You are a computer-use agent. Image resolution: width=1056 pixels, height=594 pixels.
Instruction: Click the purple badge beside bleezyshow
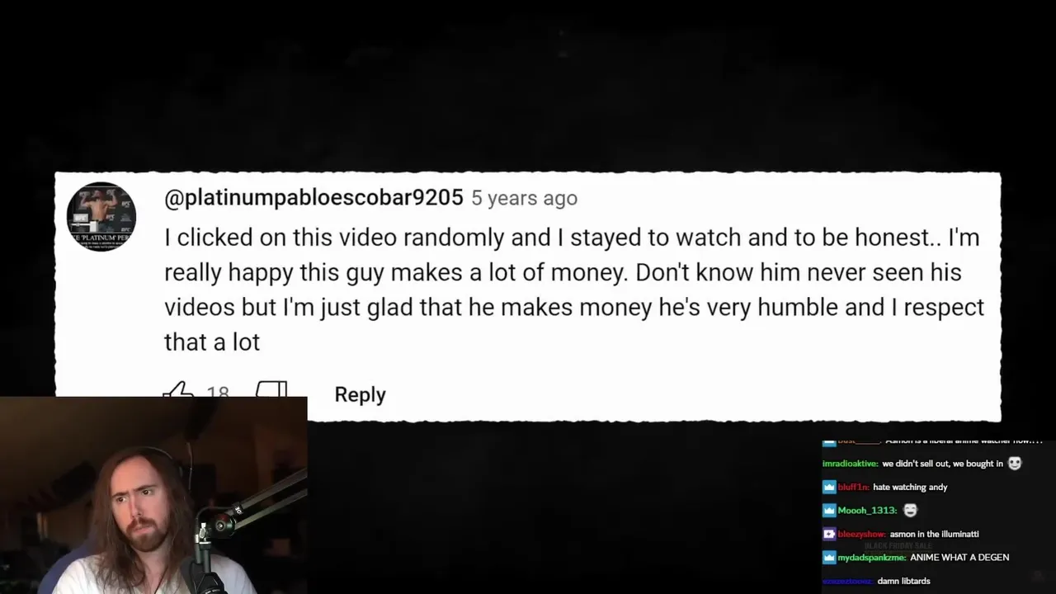(829, 534)
